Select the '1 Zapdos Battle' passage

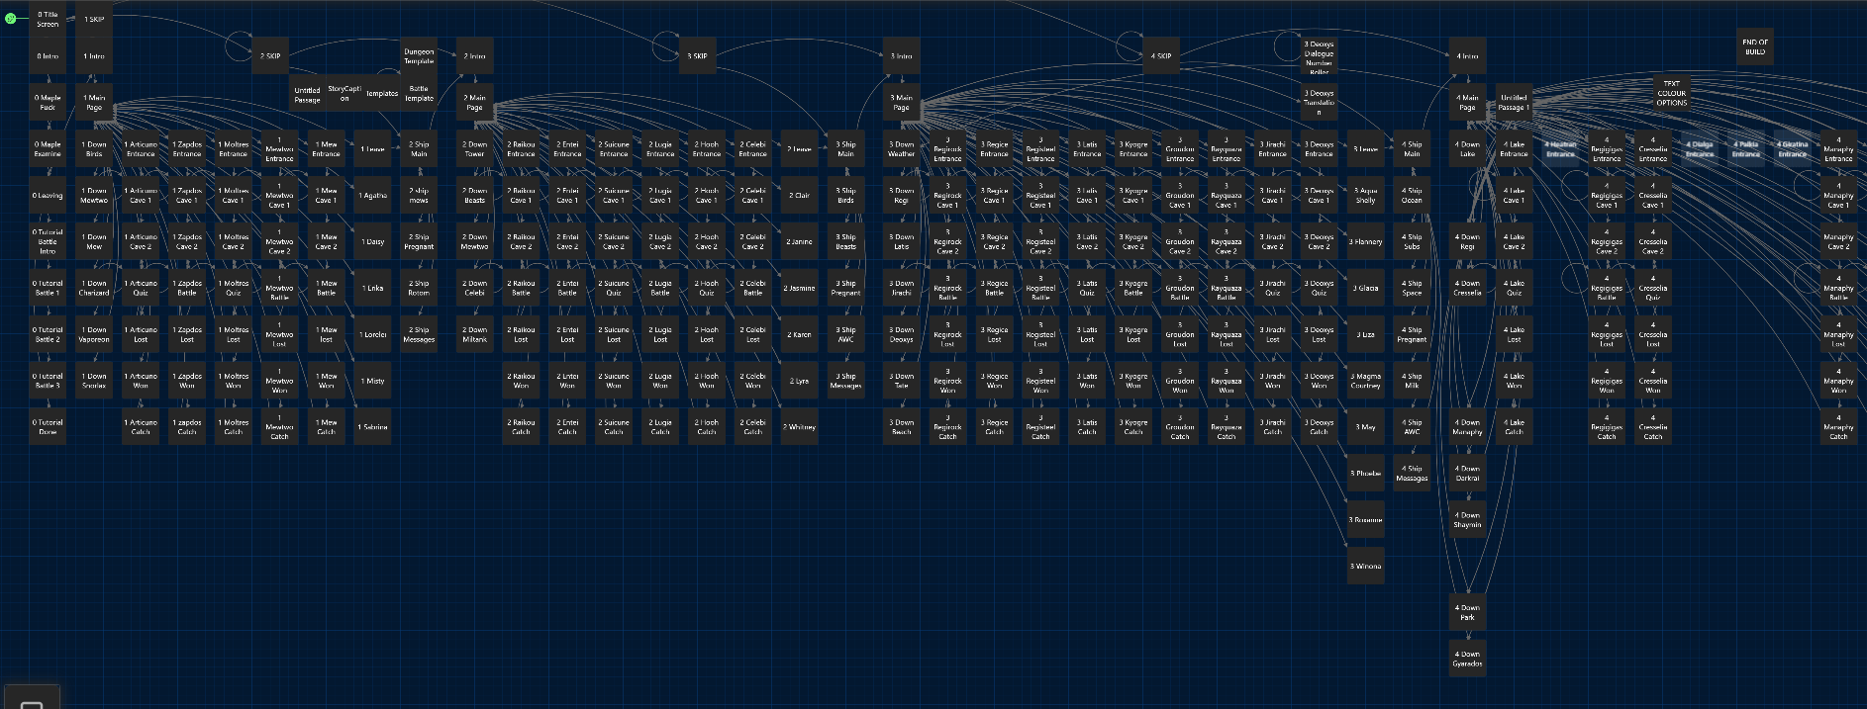(187, 289)
